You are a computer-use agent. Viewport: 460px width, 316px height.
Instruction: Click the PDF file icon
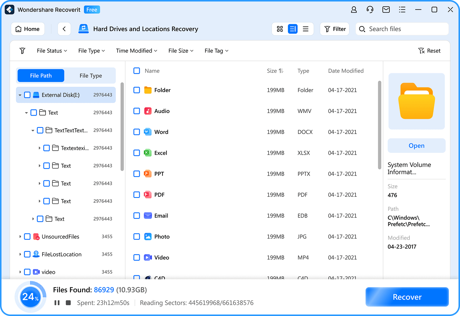point(148,195)
